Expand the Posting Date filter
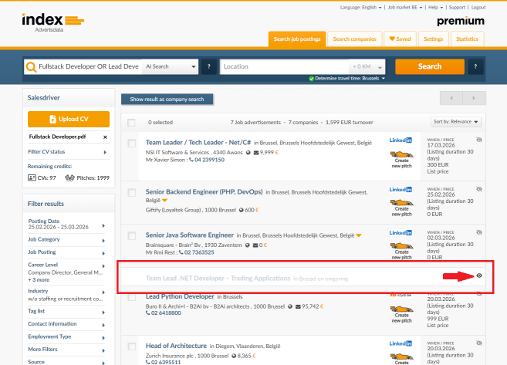This screenshot has height=365, width=507. [x=66, y=224]
